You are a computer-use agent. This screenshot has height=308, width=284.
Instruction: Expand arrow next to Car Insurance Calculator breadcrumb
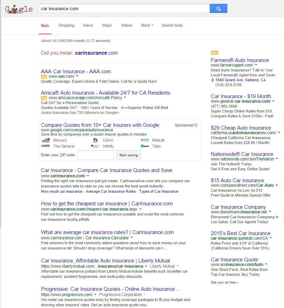click(x=132, y=238)
